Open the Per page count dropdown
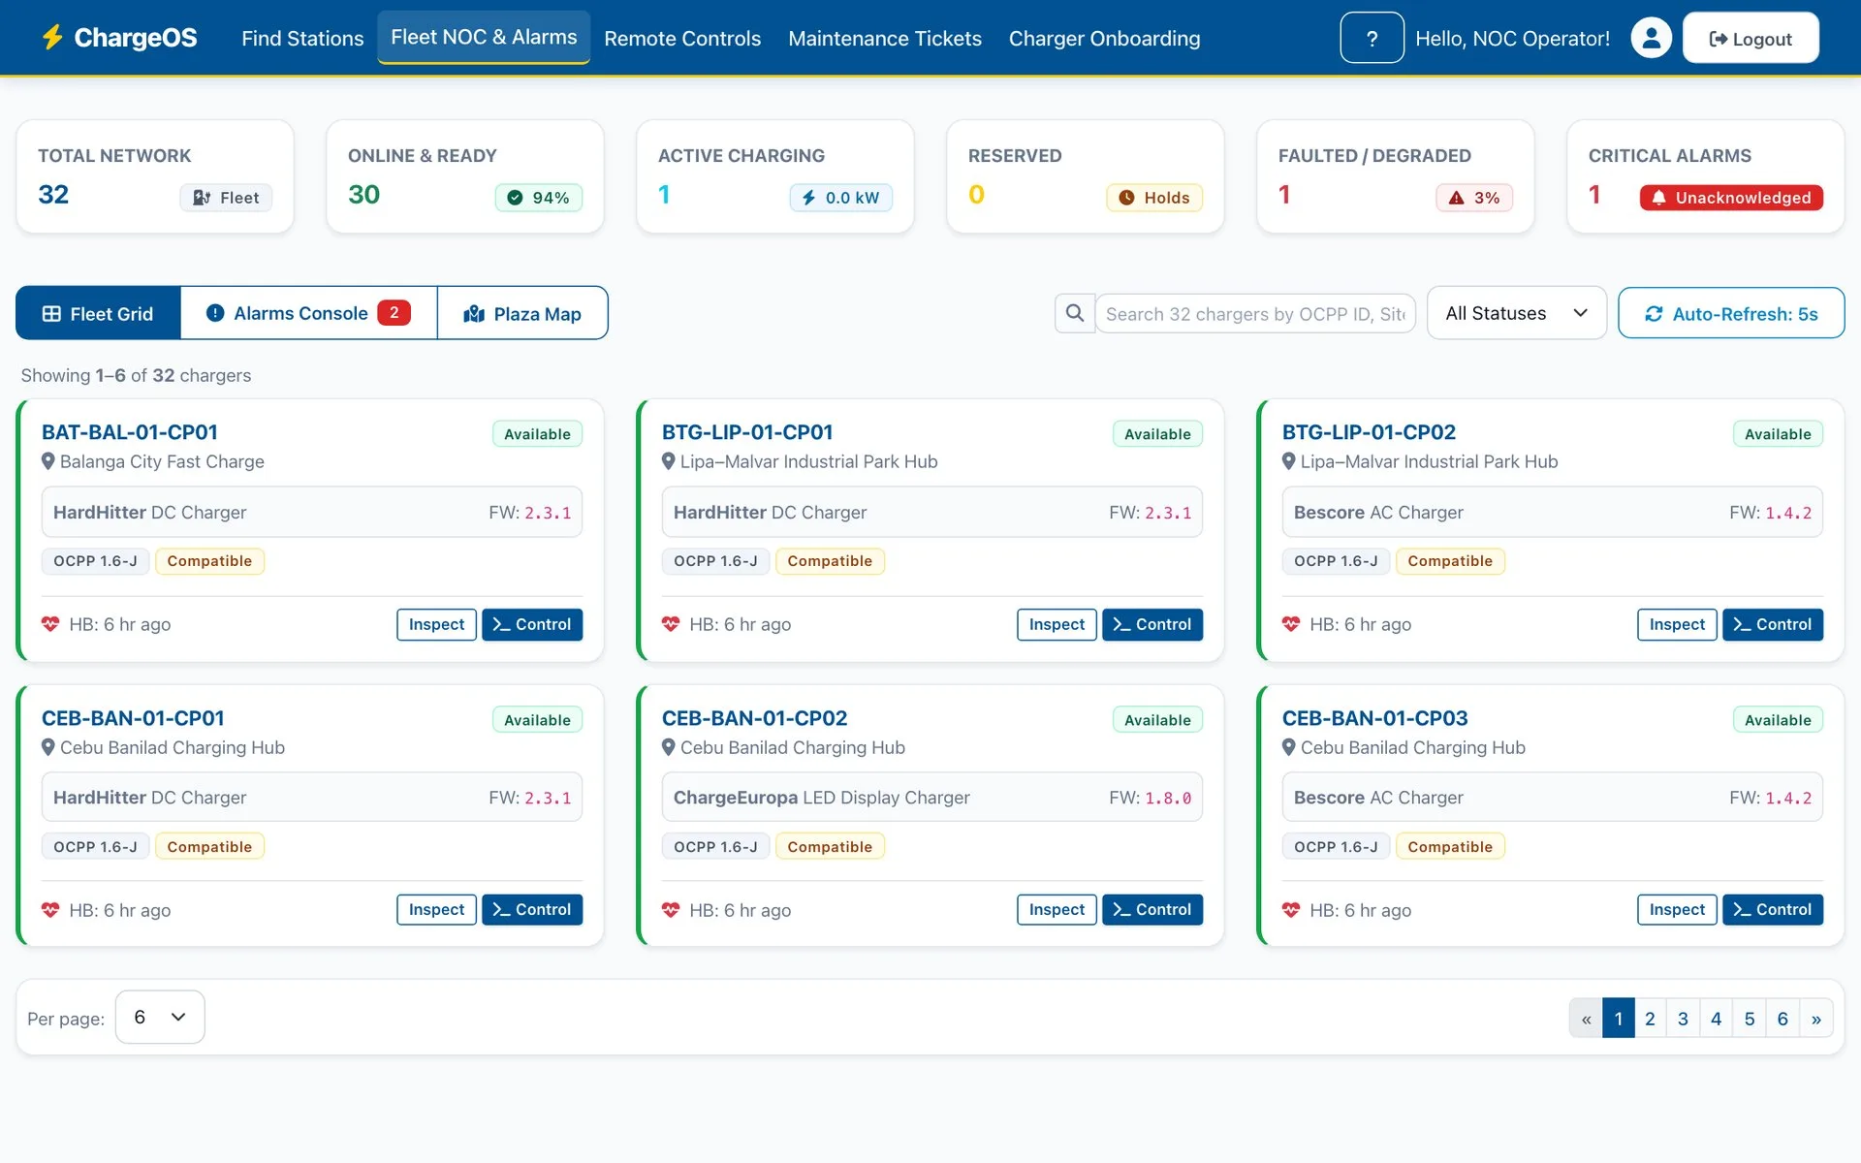 [160, 1017]
